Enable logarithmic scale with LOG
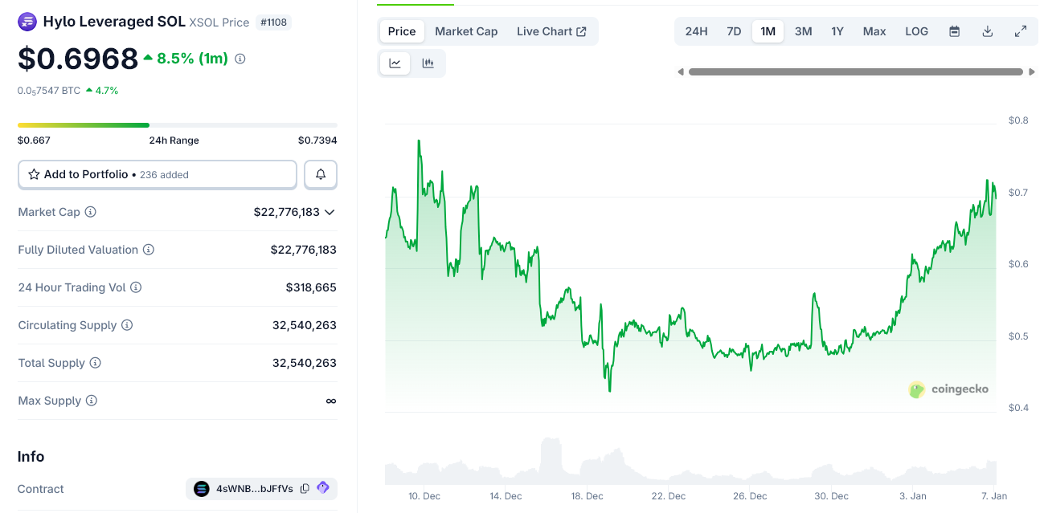The height and width of the screenshot is (513, 1044). pyautogui.click(x=916, y=31)
